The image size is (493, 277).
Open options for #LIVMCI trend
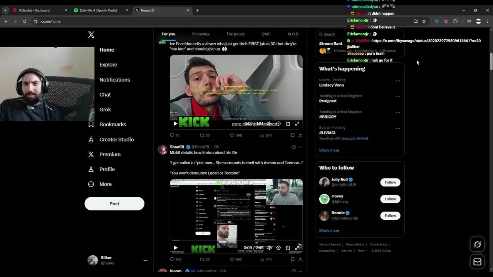pyautogui.click(x=398, y=128)
